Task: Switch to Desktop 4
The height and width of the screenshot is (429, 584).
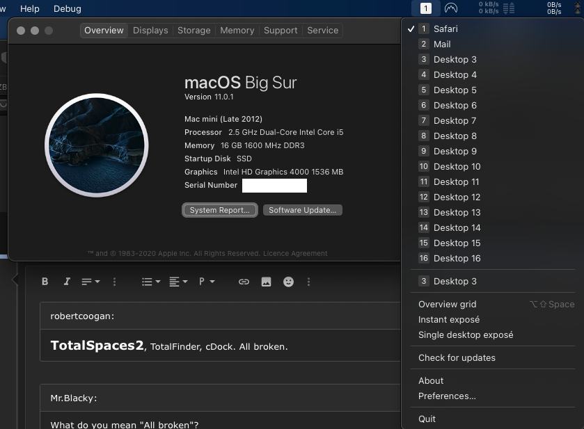Action: (492, 75)
